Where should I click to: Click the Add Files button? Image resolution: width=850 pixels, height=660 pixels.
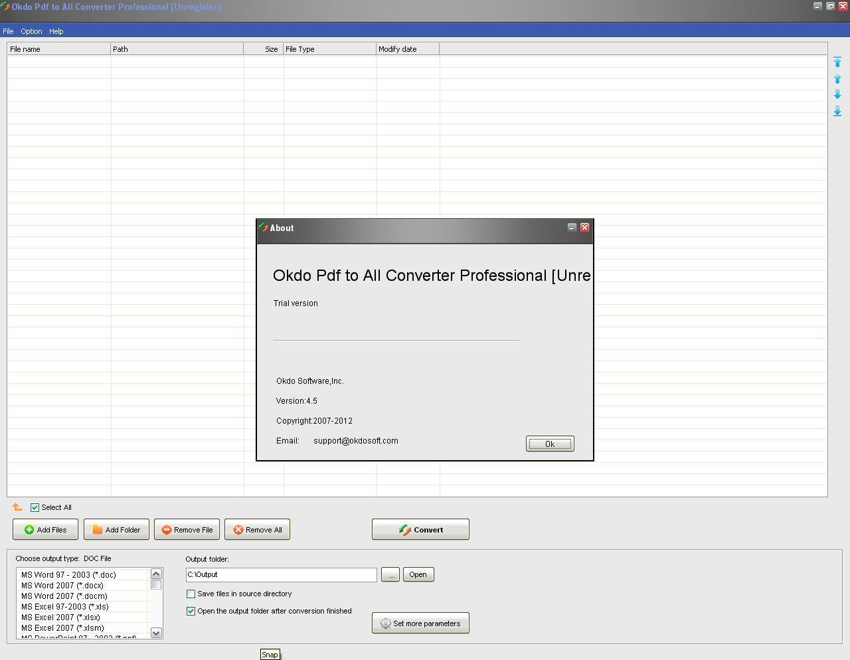pos(45,530)
